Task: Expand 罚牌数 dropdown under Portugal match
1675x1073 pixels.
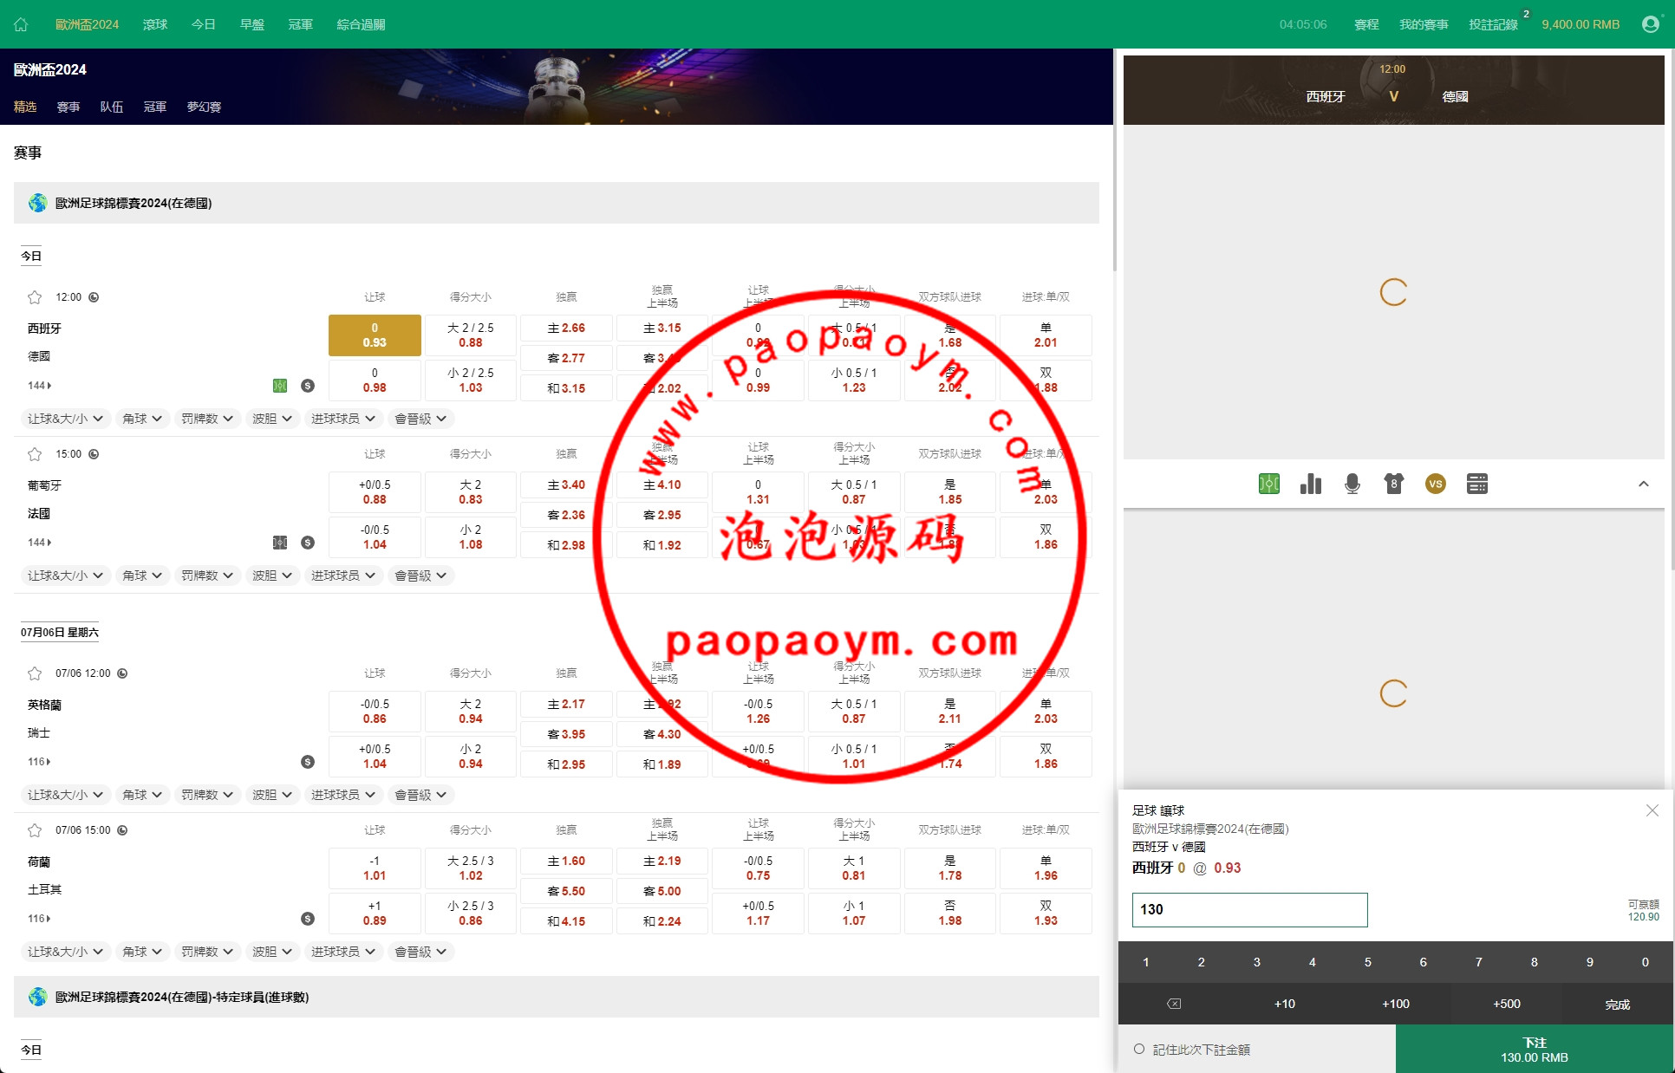Action: 207,576
